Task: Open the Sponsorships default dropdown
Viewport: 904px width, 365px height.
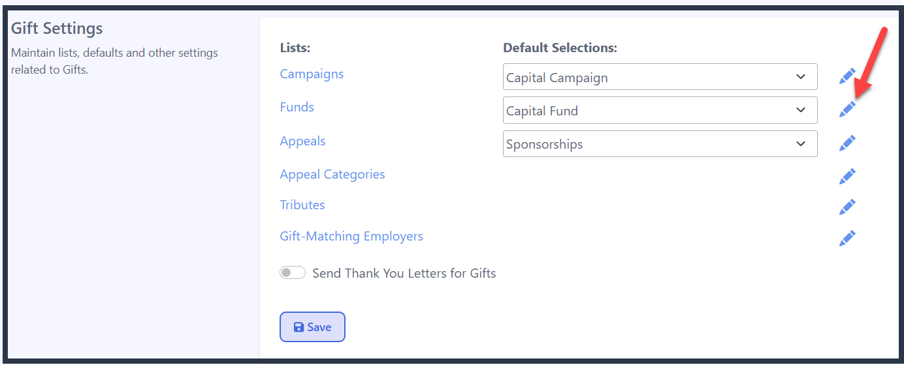Action: (660, 143)
